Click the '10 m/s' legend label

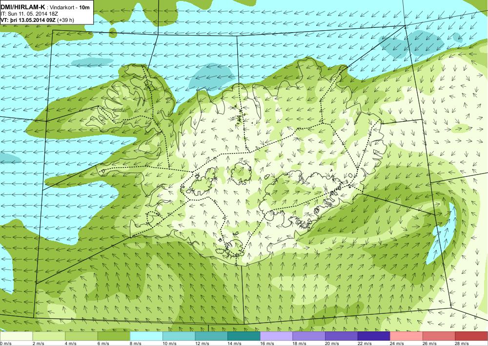point(170,344)
